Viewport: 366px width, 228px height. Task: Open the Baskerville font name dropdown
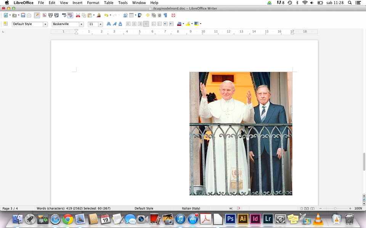81,24
